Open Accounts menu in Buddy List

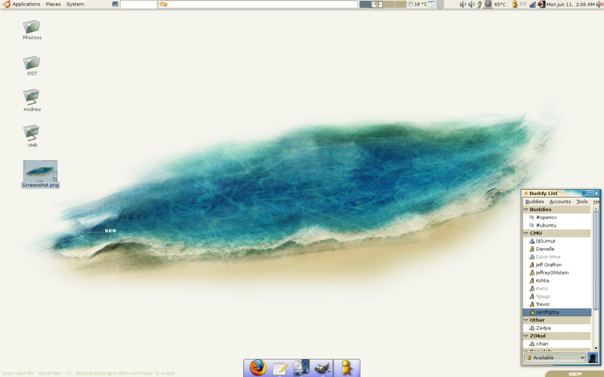pyautogui.click(x=560, y=201)
